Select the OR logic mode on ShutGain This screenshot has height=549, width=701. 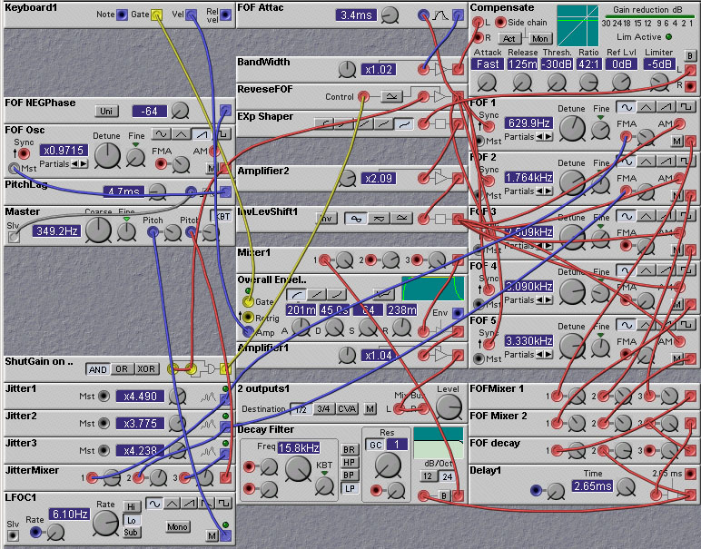coord(121,369)
